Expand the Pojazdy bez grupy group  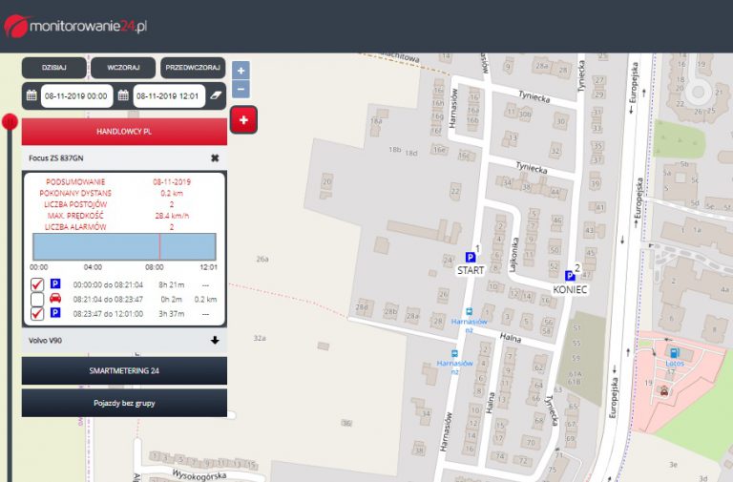click(x=124, y=403)
